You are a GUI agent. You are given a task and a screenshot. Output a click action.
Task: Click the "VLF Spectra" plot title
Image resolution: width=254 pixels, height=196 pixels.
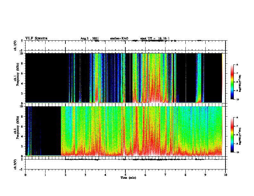tap(36, 38)
